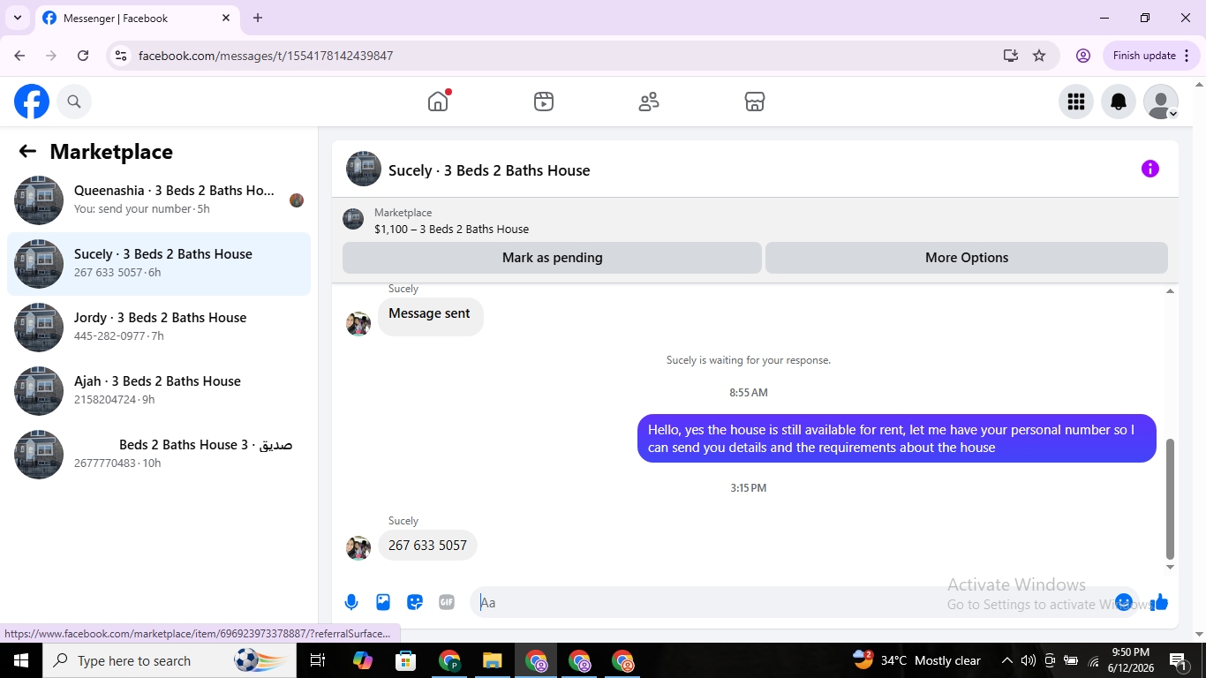Attach a photo with the image icon
This screenshot has height=678, width=1206.
pos(383,602)
